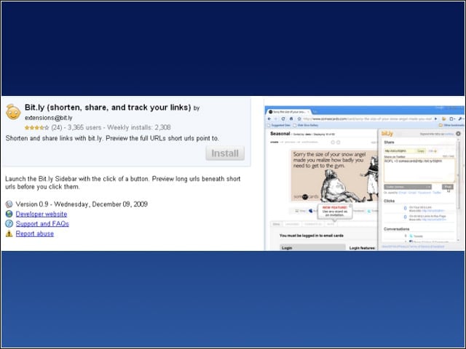Click the sidebar vertical scrollbar
466x349 pixels.
pos(459,190)
